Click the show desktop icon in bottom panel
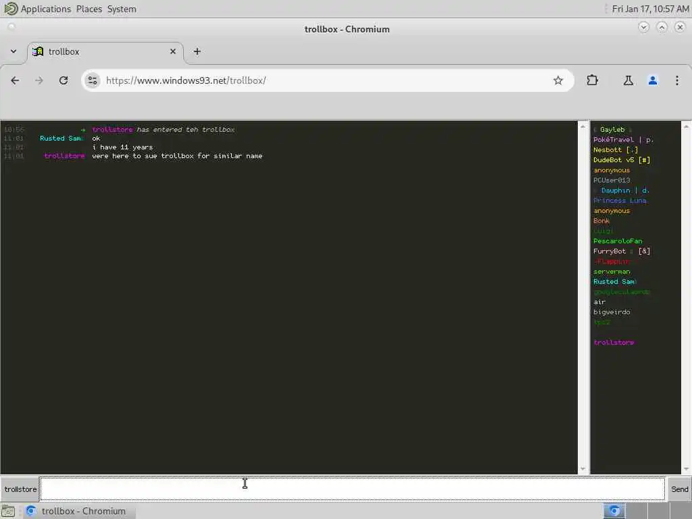Screen dimensions: 692x519 8,512
